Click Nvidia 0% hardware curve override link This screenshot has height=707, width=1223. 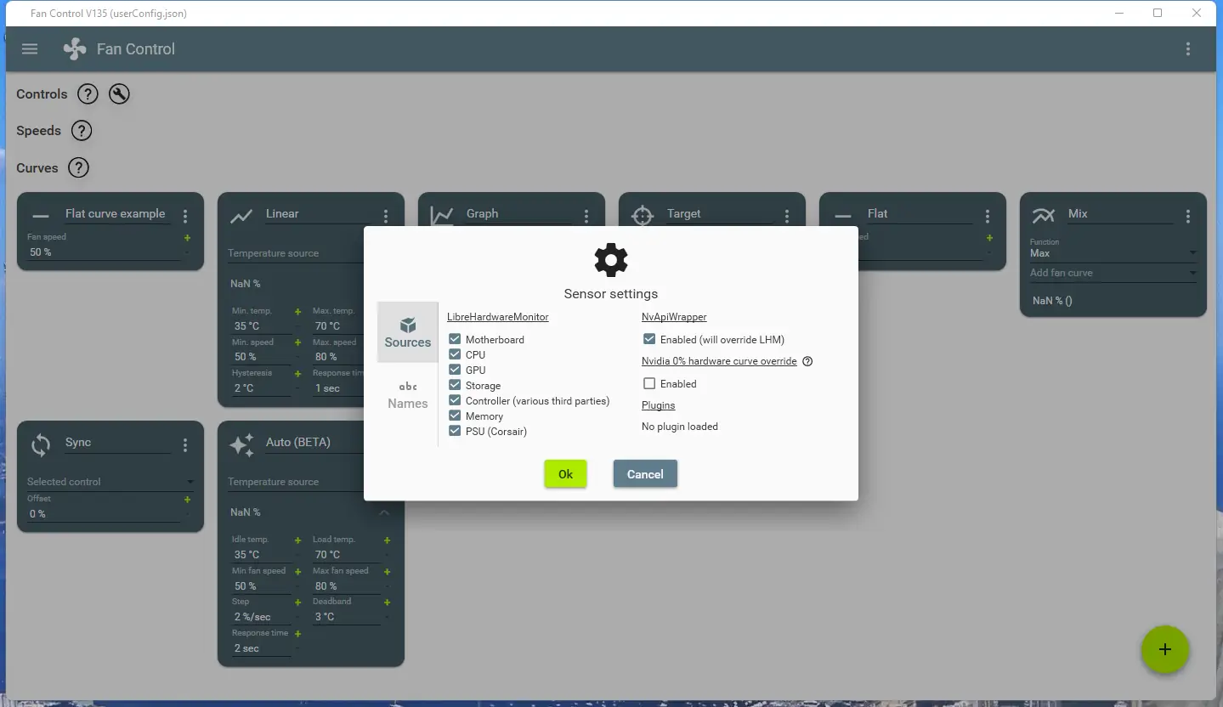coord(719,361)
